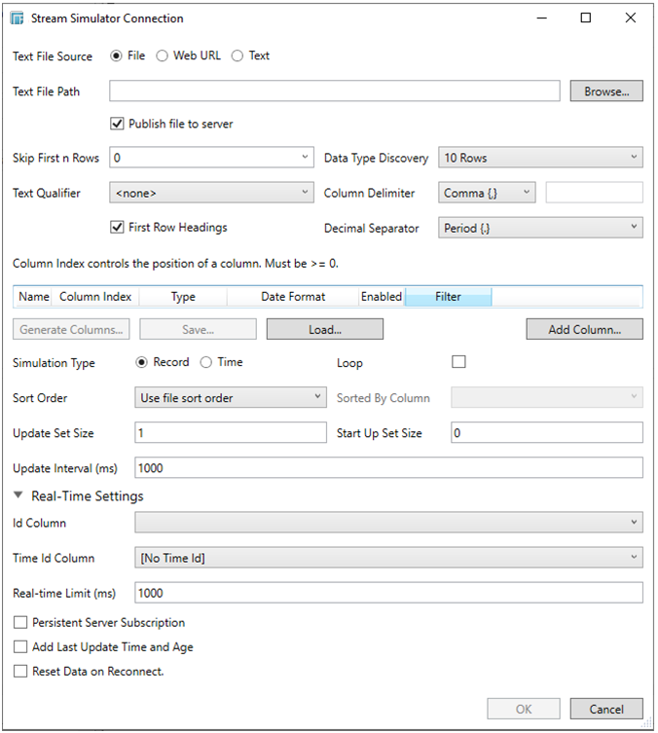Image resolution: width=658 pixels, height=733 pixels.
Task: Toggle the First Row Headings checkbox
Action: coord(118,228)
